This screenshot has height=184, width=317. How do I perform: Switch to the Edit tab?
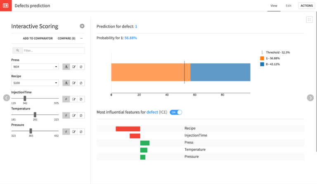click(x=289, y=6)
